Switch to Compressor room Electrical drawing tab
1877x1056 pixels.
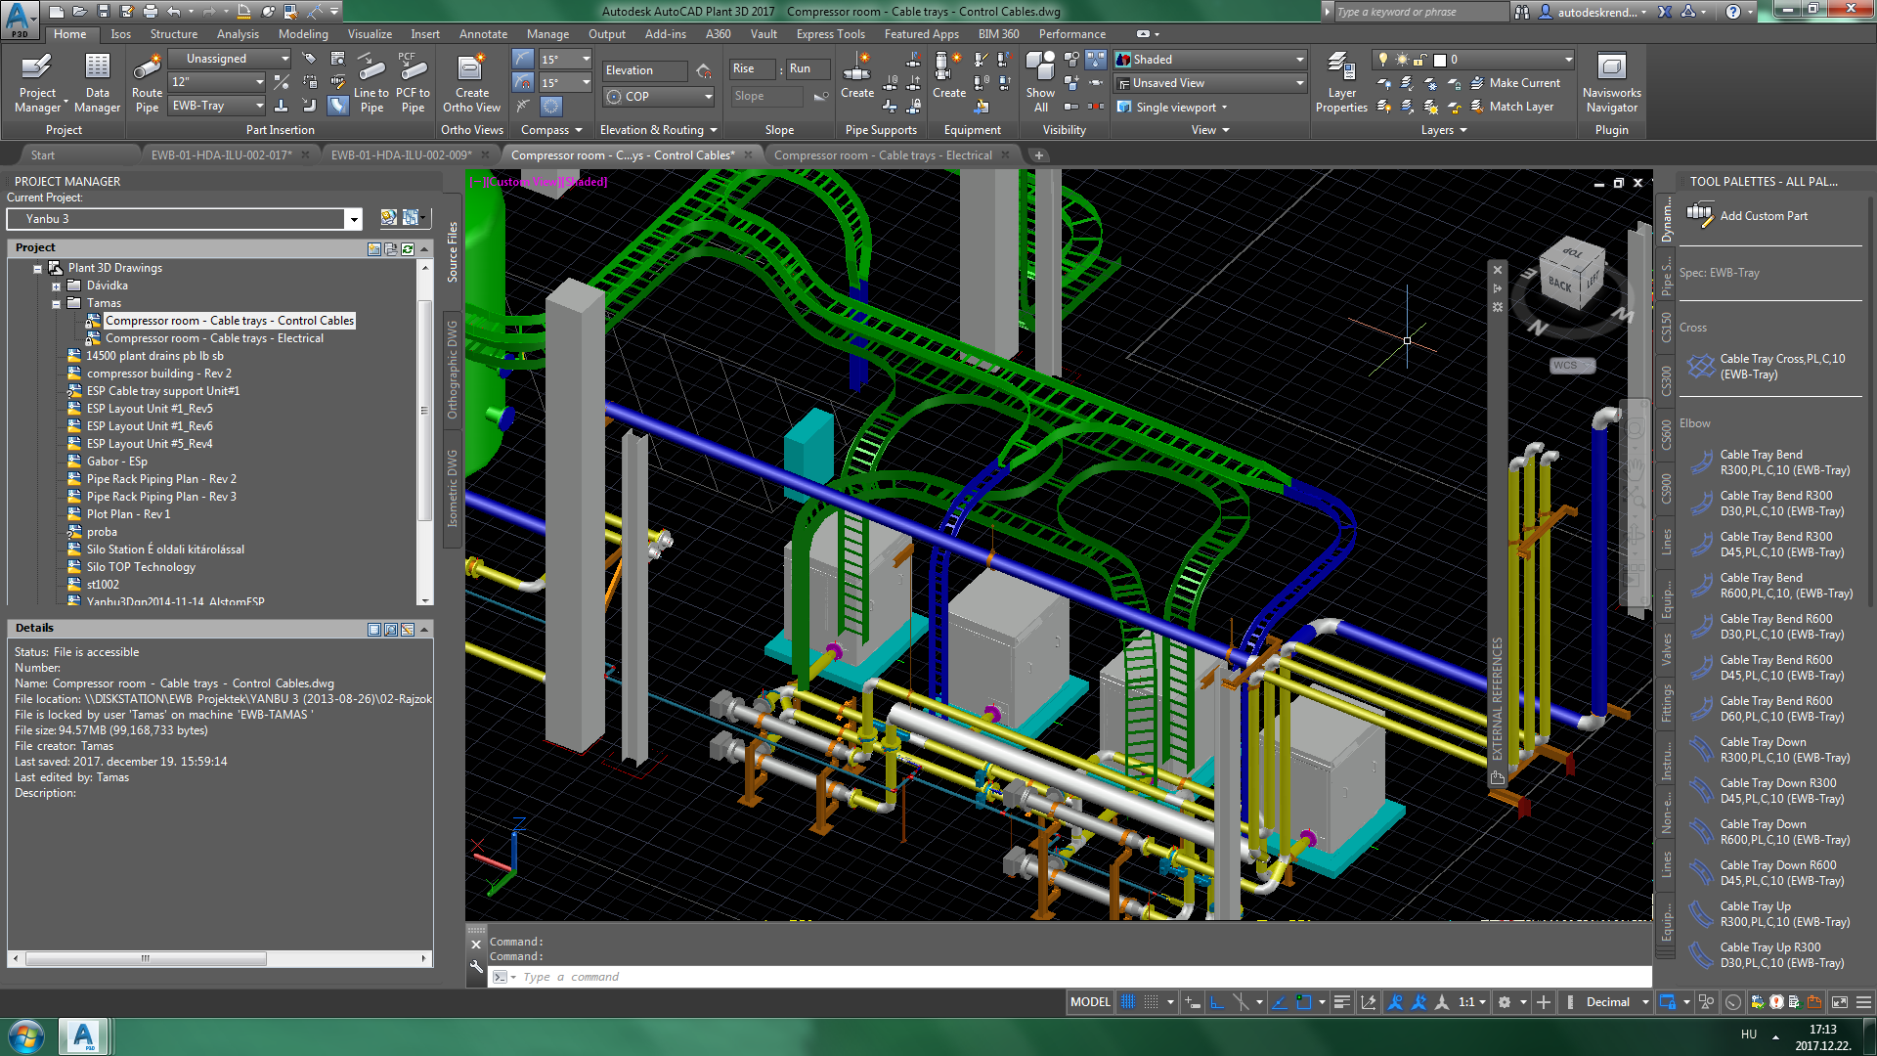coord(882,155)
